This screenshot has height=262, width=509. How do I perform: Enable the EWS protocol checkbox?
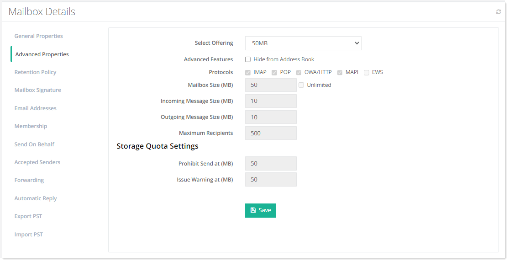(367, 72)
